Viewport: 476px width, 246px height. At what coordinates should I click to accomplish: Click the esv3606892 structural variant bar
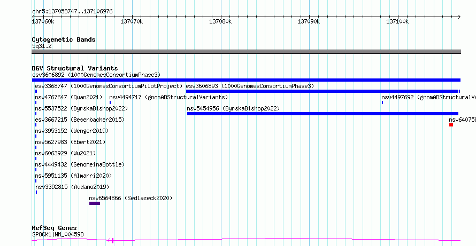tap(246, 80)
